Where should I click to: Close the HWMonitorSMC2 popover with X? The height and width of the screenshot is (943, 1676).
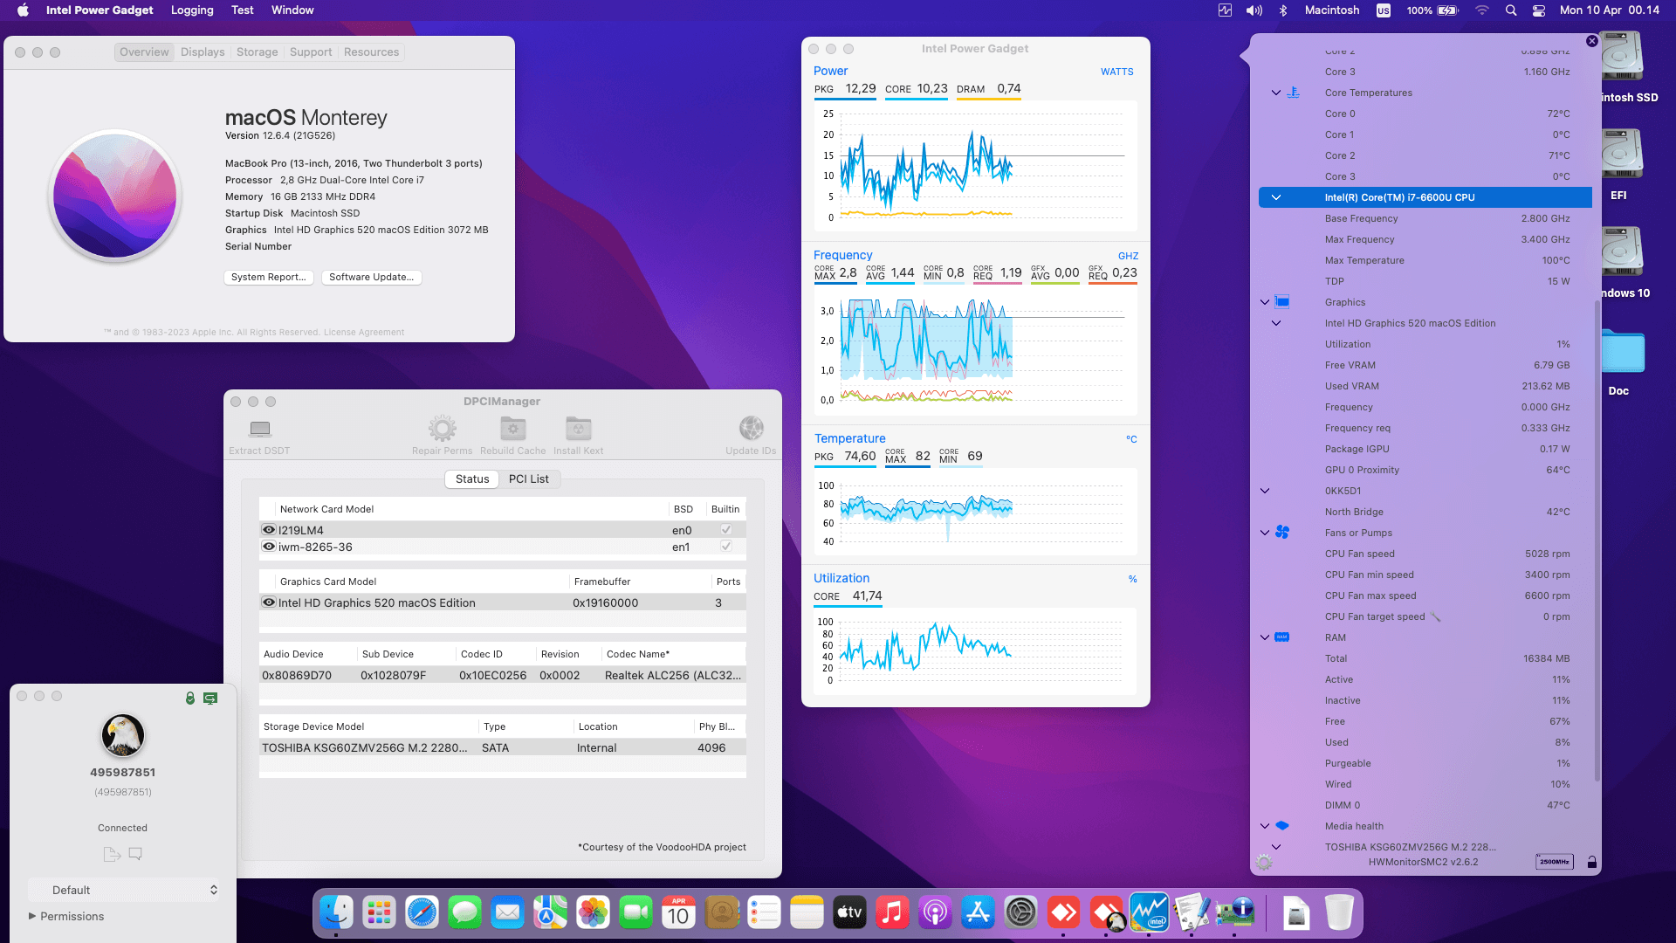(1592, 41)
